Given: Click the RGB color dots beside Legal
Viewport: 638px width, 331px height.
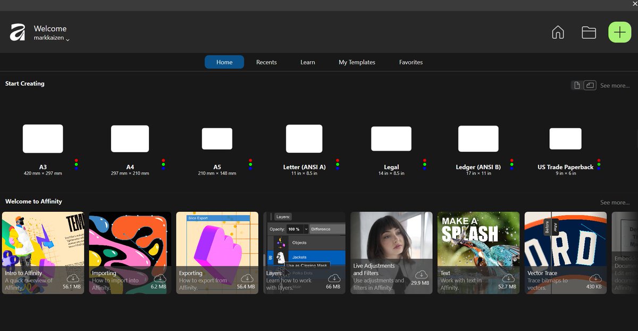Looking at the screenshot, I should (x=425, y=164).
